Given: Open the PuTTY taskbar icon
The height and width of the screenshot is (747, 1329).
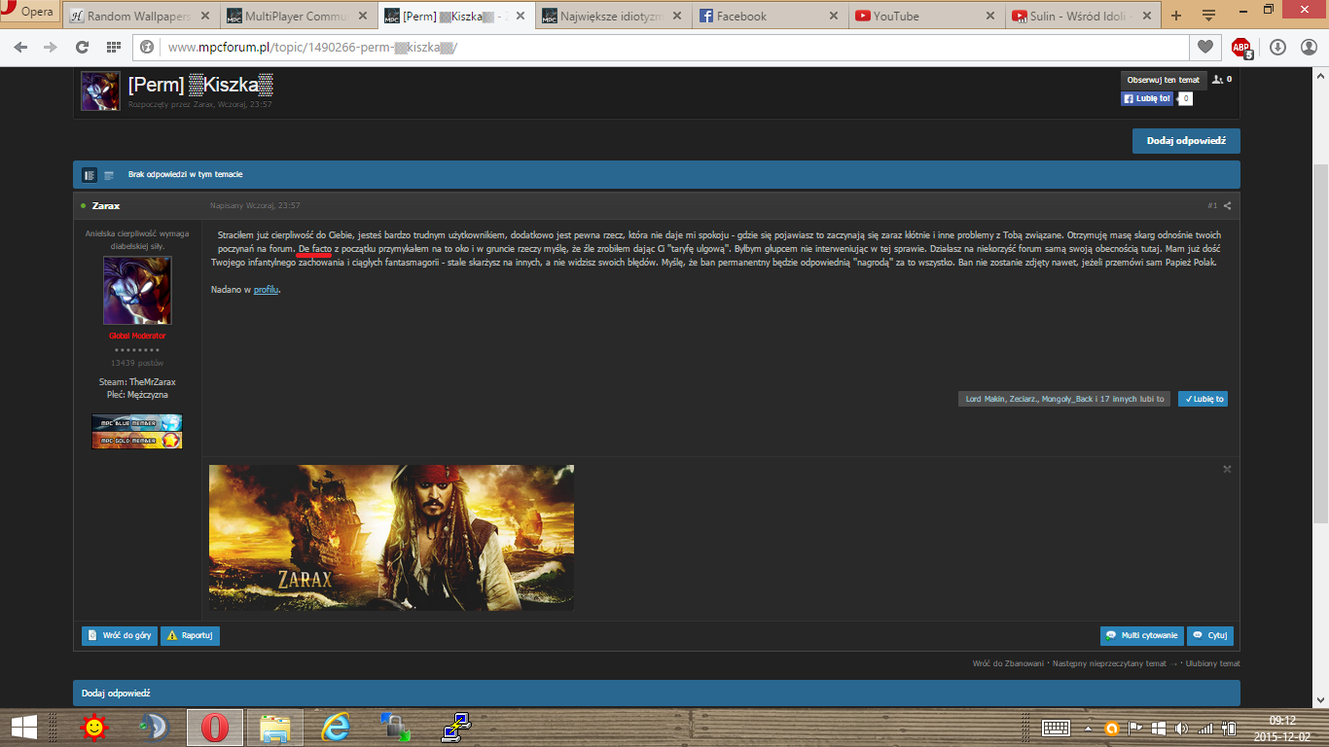Looking at the screenshot, I should tap(455, 727).
